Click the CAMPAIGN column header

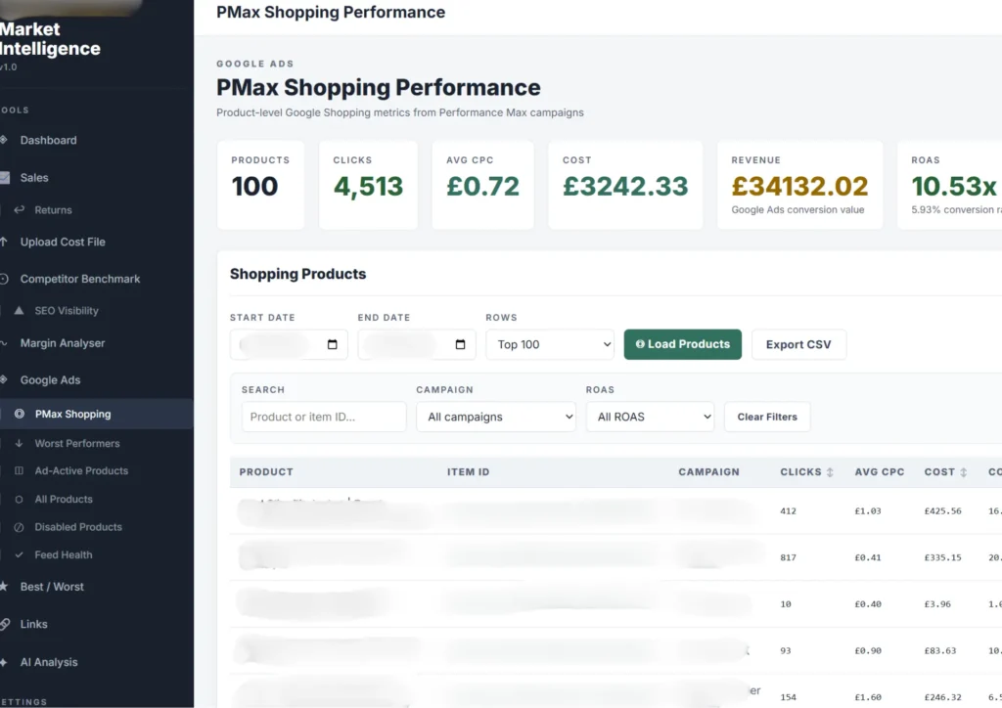pyautogui.click(x=708, y=472)
